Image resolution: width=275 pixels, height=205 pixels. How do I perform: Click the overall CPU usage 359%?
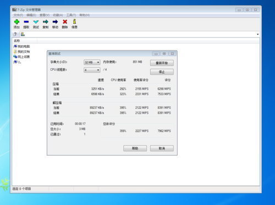point(123,131)
